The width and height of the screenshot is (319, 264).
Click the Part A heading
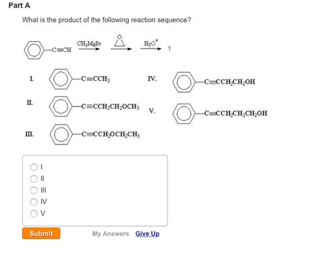tap(20, 5)
